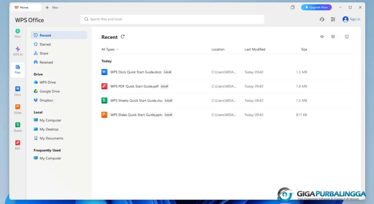Sort by the Last Modified column header
Image resolution: width=374 pixels, height=204 pixels.
pos(255,49)
